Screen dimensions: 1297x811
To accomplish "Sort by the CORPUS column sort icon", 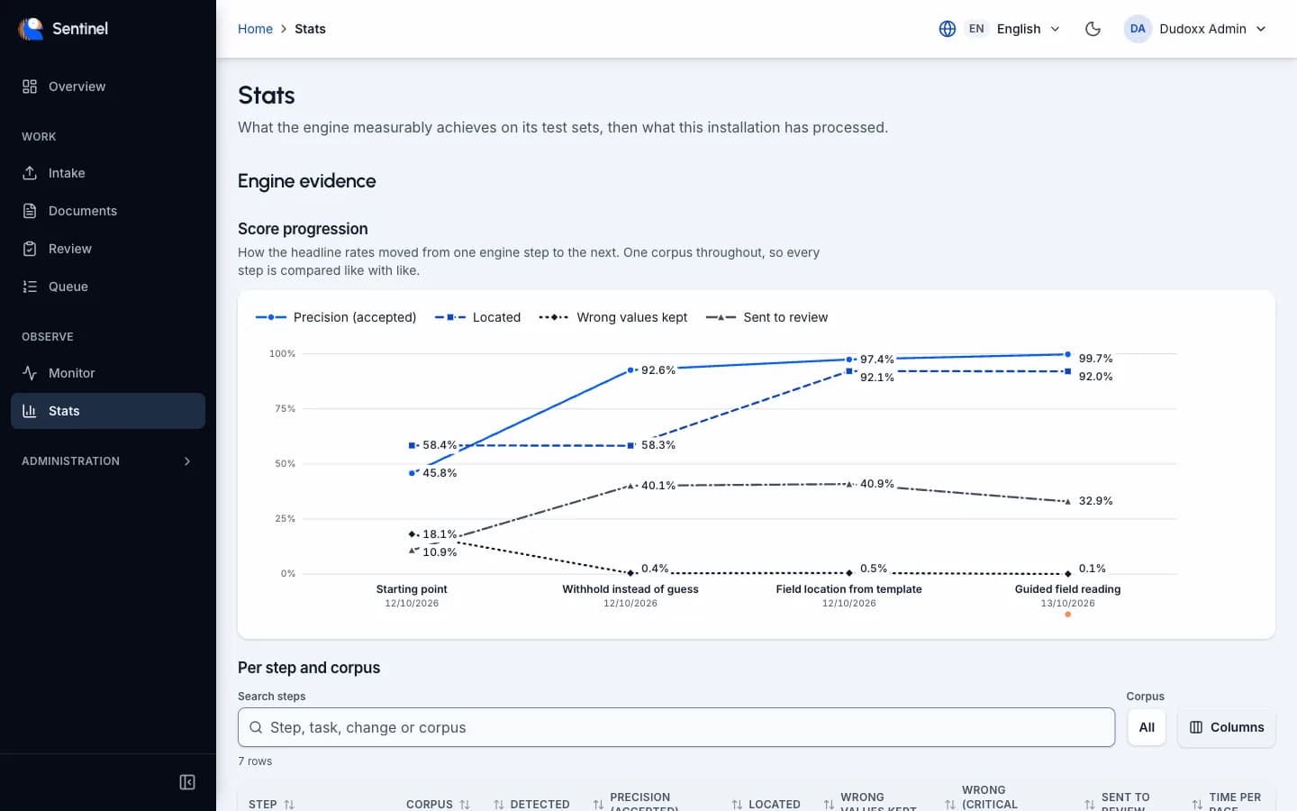I will point(465,805).
